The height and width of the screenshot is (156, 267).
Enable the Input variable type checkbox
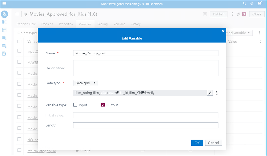tap(75, 105)
